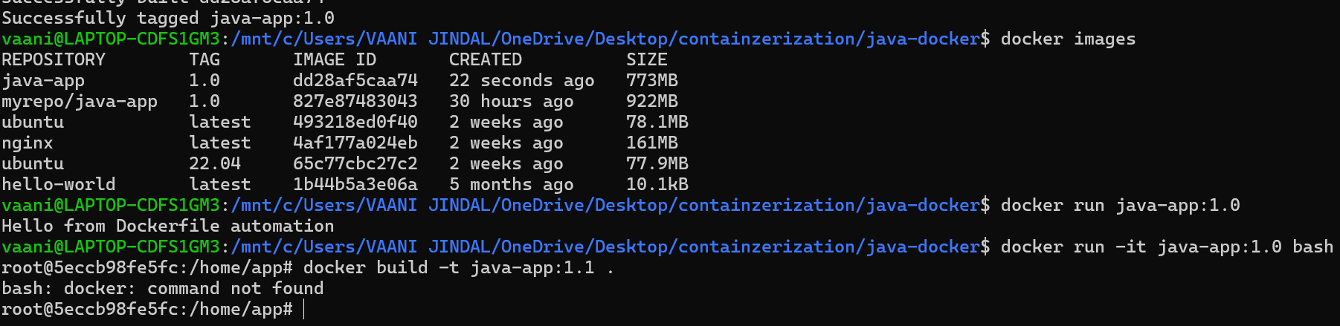The height and width of the screenshot is (326, 1340).
Task: Click the "docker build -t java-app:1.1 ." command
Action: click(458, 267)
